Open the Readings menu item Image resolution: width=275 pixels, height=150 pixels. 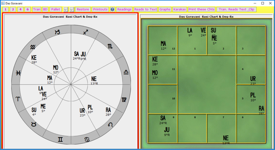[x=124, y=9]
